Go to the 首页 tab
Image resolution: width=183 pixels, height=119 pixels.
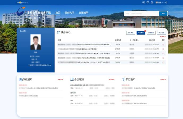click(58, 13)
